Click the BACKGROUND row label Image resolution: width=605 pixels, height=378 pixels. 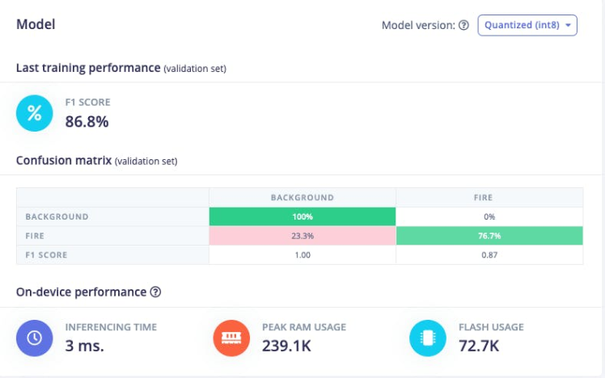tap(57, 216)
